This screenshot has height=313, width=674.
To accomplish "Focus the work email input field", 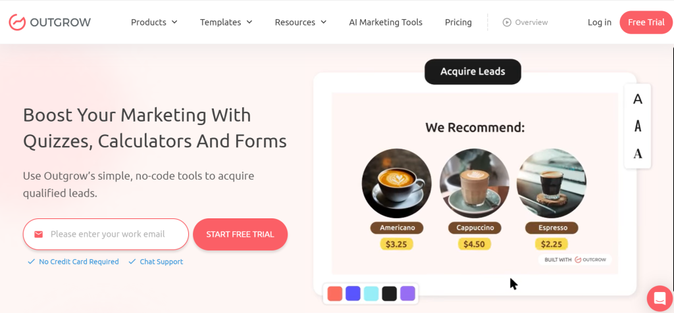I will (106, 235).
